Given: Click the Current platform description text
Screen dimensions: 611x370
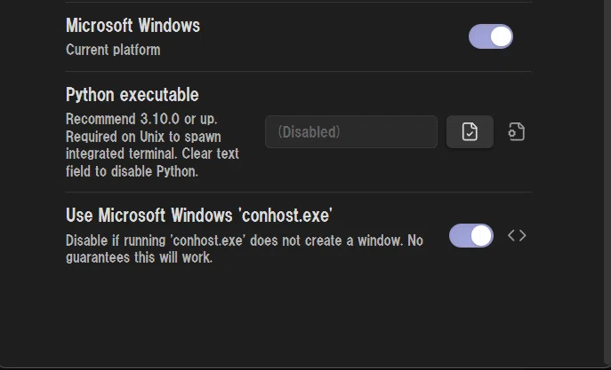Looking at the screenshot, I should click(113, 50).
